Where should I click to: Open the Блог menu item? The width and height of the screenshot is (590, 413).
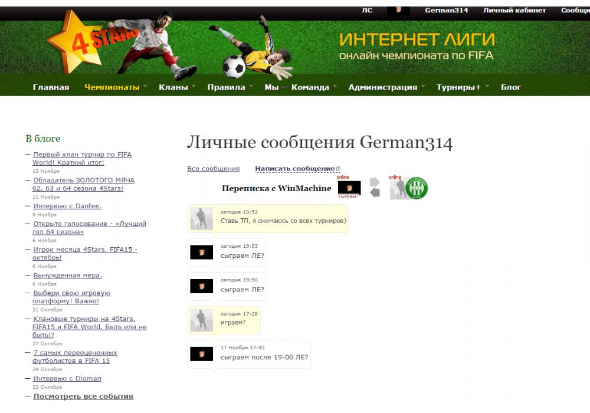511,87
